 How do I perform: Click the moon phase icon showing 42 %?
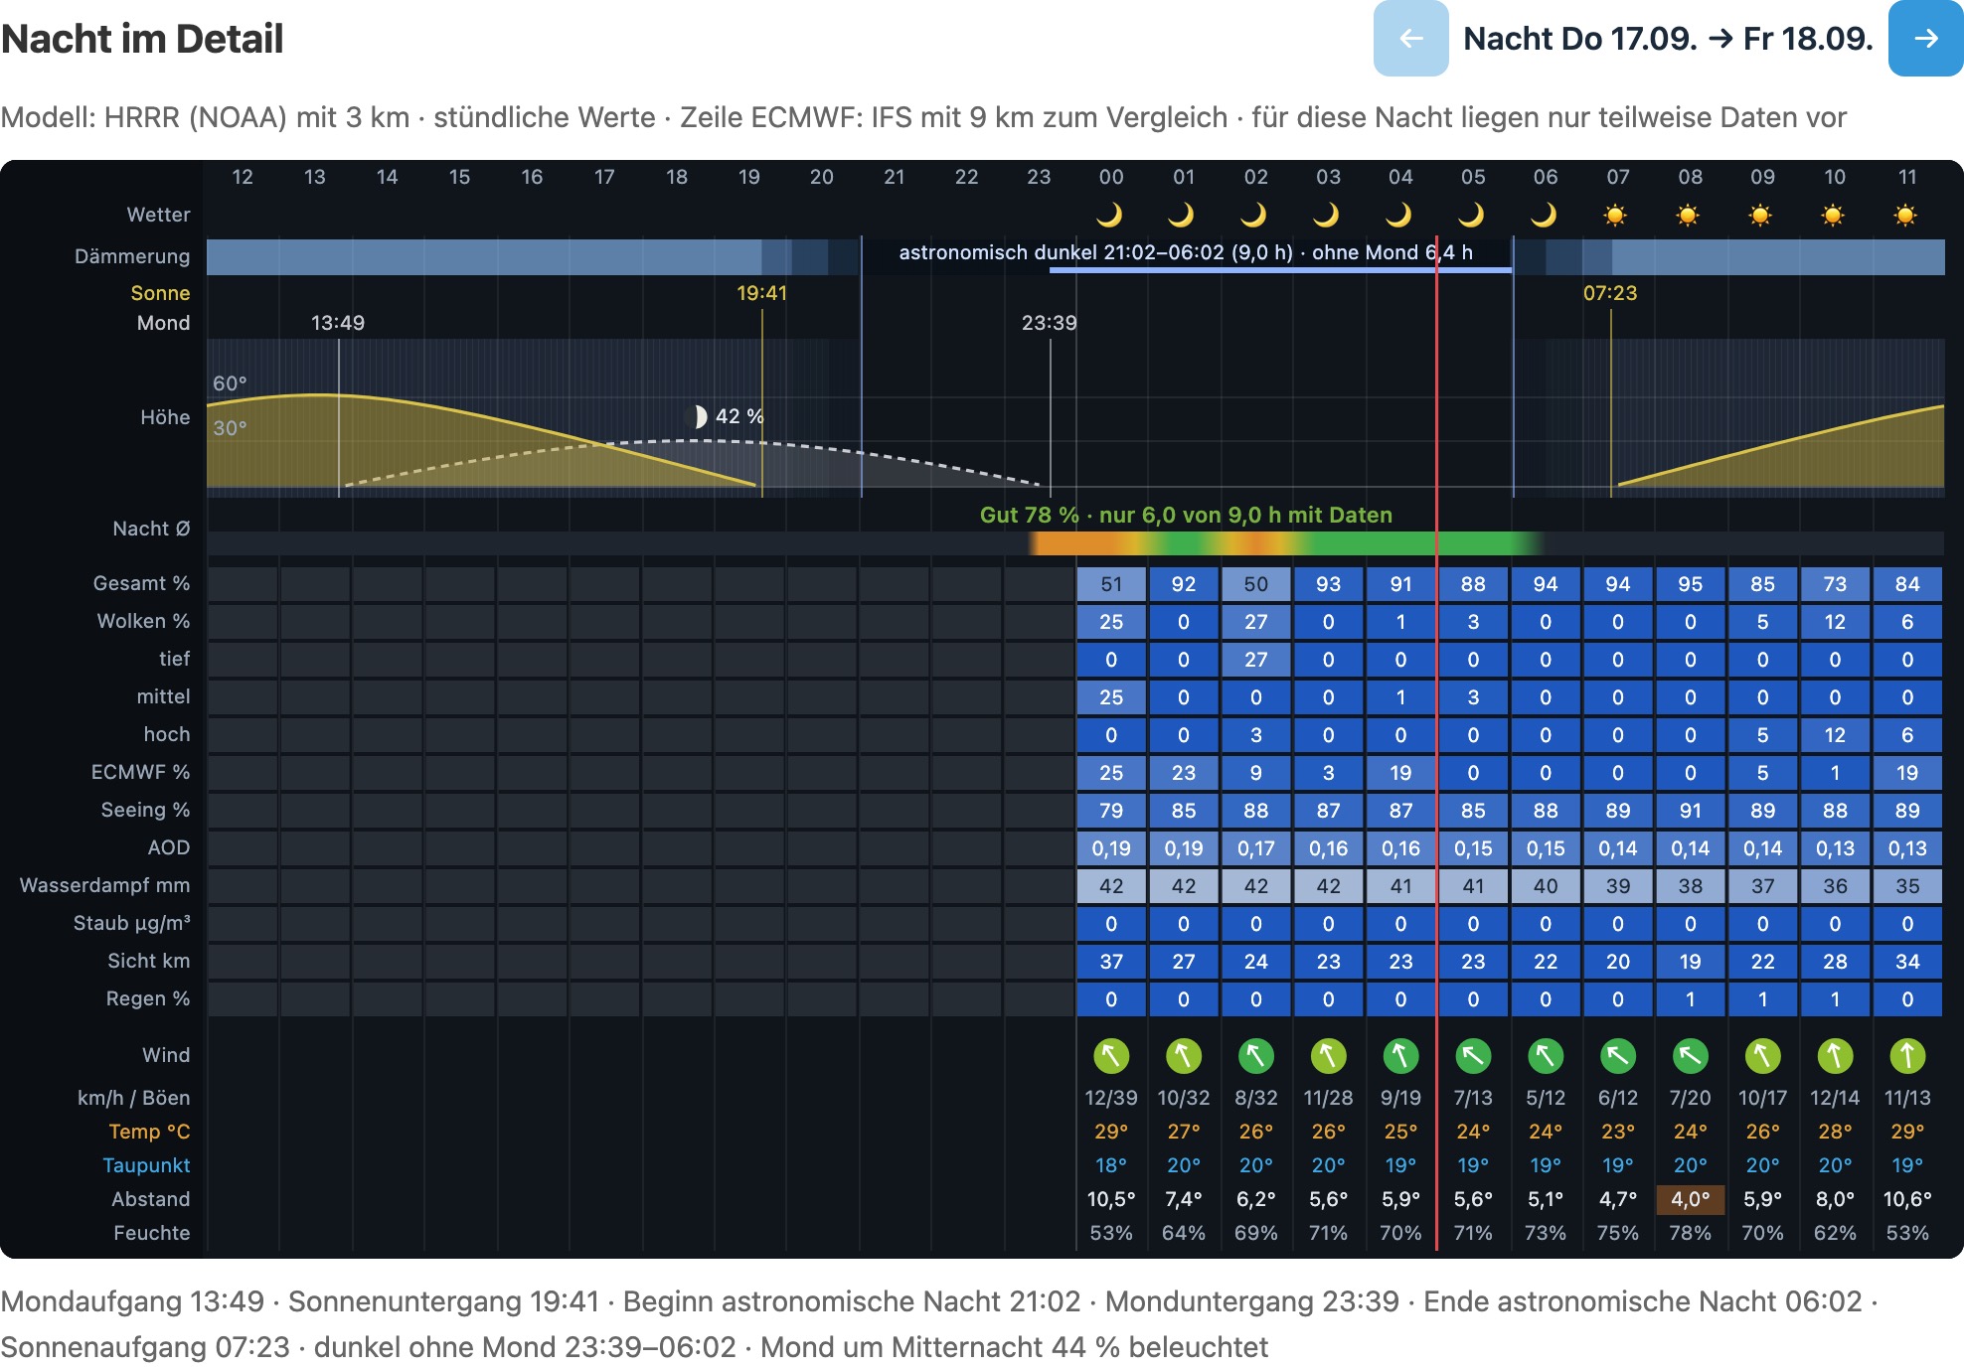coord(698,416)
